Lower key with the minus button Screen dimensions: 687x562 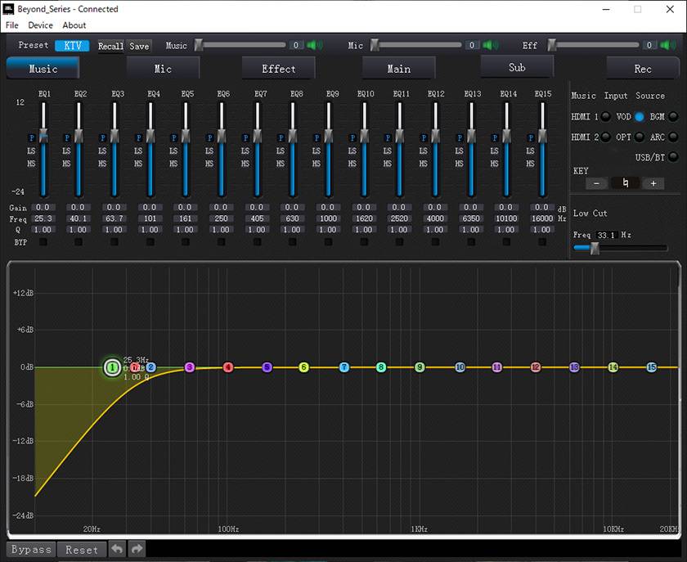(598, 183)
